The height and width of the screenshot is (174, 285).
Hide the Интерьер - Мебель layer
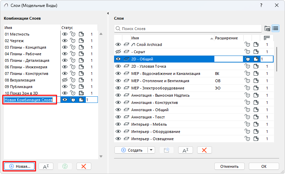[x=118, y=124]
